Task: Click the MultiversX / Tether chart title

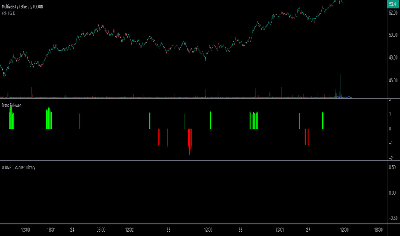Action: [x=22, y=6]
